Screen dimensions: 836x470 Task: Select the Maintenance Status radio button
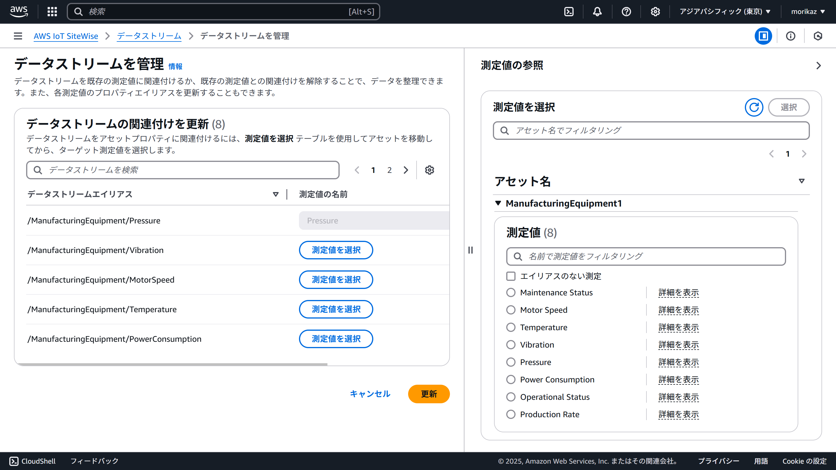[x=511, y=292]
